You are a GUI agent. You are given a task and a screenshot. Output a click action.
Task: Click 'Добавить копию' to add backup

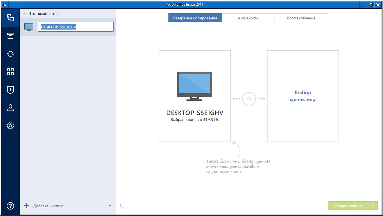[x=48, y=206]
